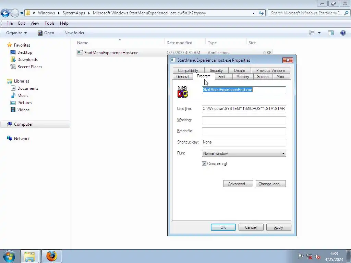Switch to the General tab

tap(183, 77)
